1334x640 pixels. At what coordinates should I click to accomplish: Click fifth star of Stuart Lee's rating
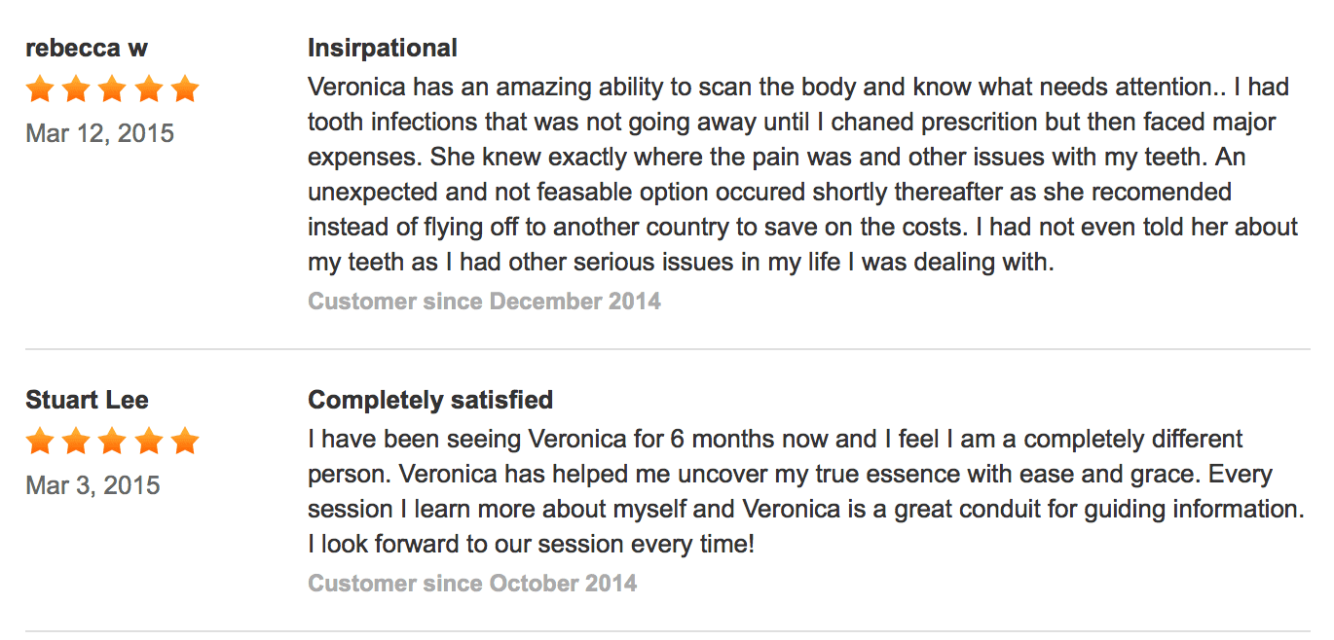tap(185, 443)
